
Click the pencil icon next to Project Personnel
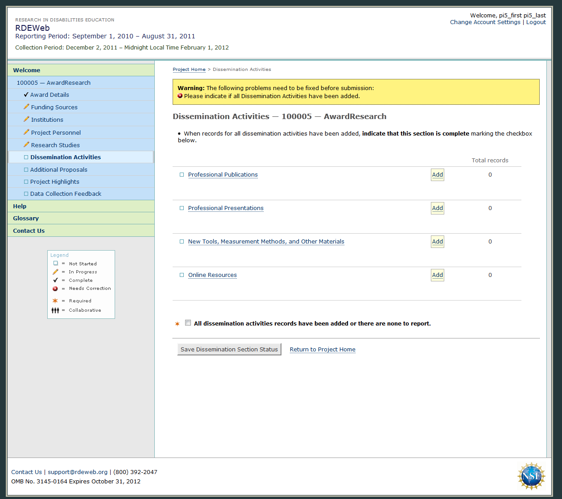(x=26, y=132)
